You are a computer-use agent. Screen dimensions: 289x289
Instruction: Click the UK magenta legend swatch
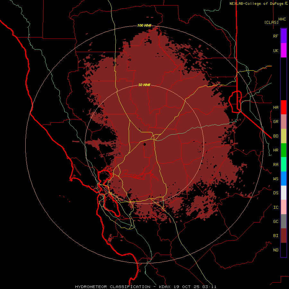pos(284,50)
